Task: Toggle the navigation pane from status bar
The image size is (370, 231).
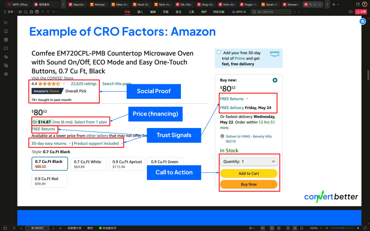Action: [5, 228]
